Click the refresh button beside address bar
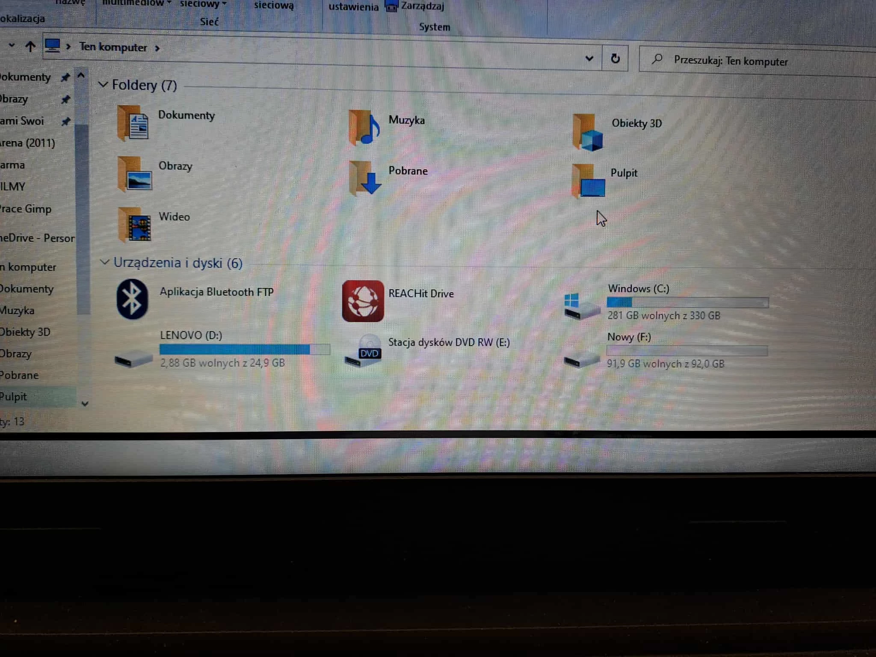This screenshot has height=657, width=876. click(615, 59)
